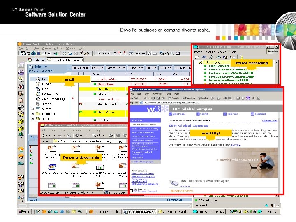Switch to the Welcome tab
The image size is (296, 222).
pyautogui.click(x=36, y=60)
